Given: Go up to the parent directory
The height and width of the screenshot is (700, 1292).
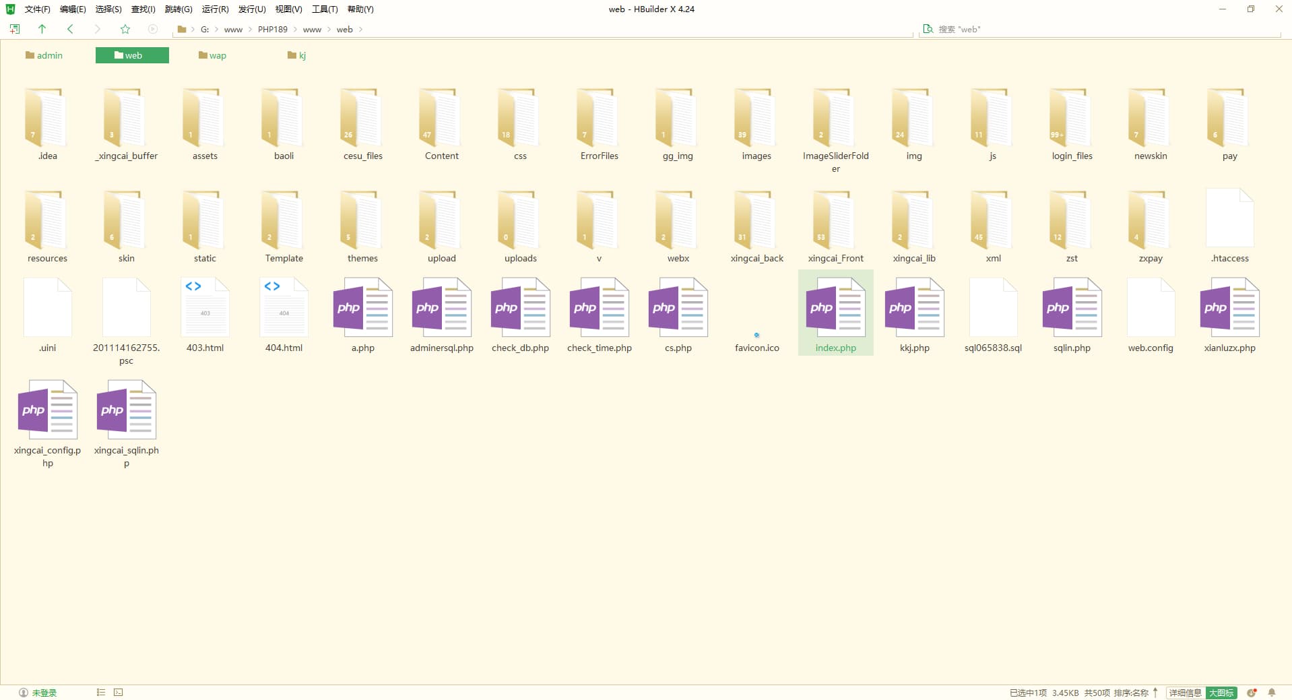Looking at the screenshot, I should click(x=42, y=29).
